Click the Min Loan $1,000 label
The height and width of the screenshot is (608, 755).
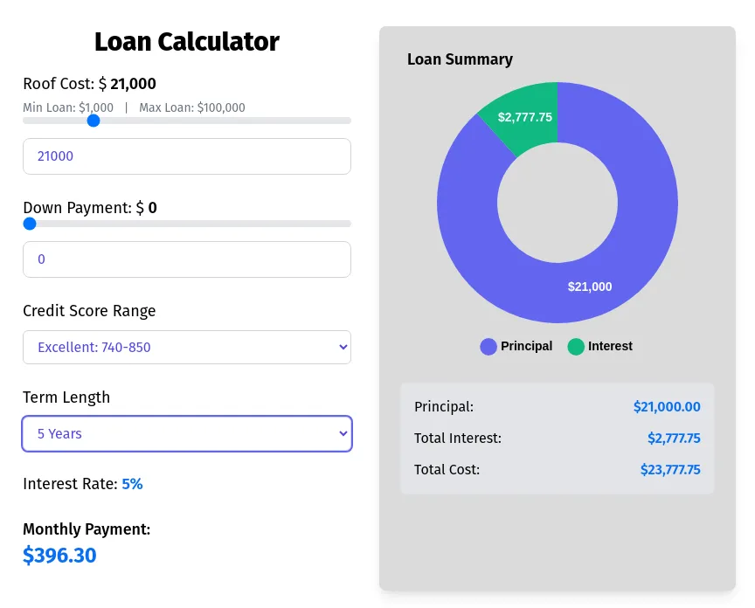tap(67, 107)
